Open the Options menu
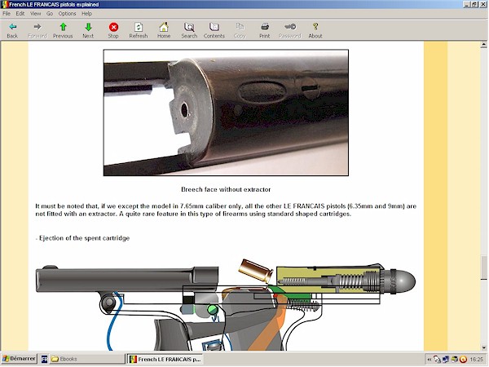Image resolution: width=489 pixels, height=367 pixels. point(67,13)
